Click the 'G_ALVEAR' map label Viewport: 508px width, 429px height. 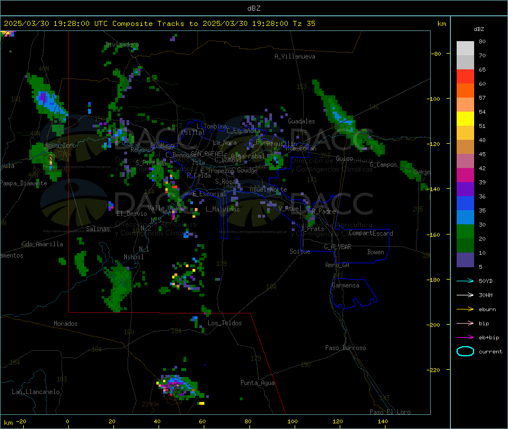coord(338,247)
